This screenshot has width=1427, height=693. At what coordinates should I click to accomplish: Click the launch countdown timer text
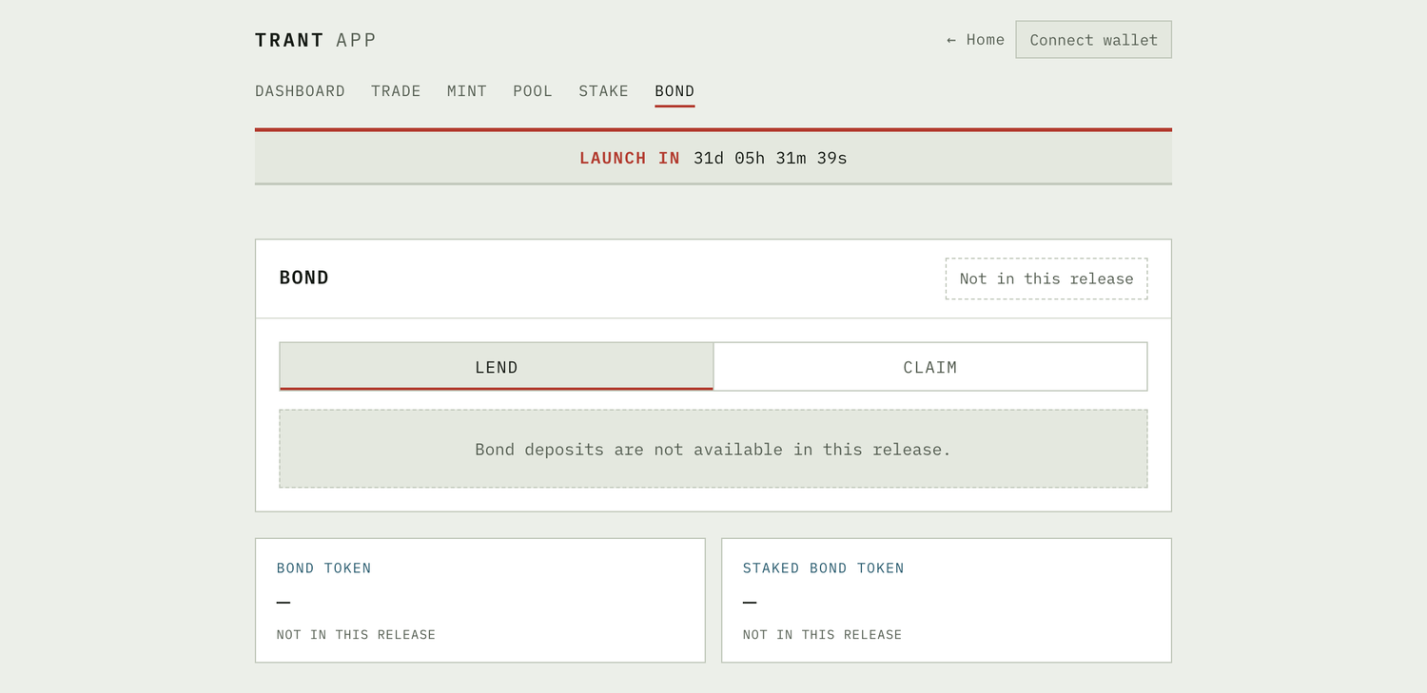coord(770,158)
